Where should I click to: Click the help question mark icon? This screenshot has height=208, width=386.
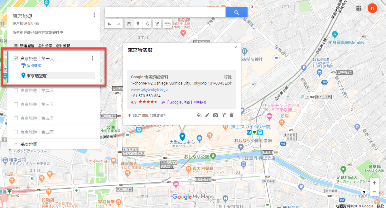click(x=364, y=193)
